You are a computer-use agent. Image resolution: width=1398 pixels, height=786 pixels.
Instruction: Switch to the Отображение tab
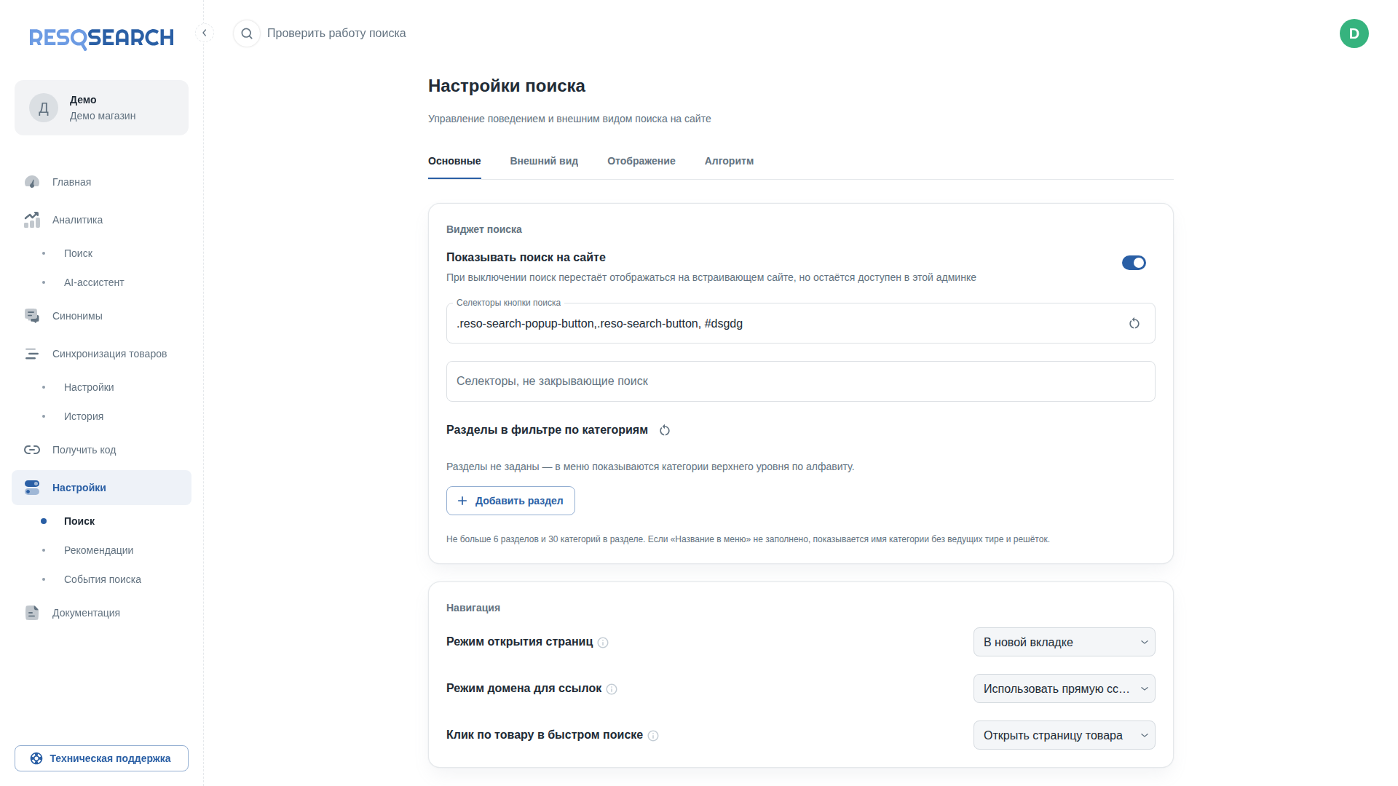(641, 161)
